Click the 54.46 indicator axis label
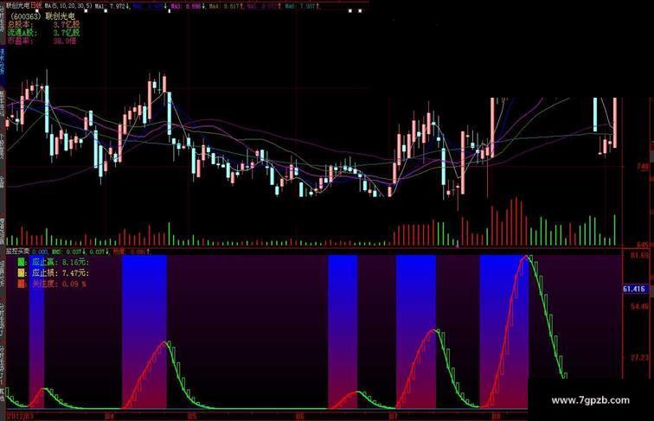This screenshot has height=421, width=654. point(640,306)
